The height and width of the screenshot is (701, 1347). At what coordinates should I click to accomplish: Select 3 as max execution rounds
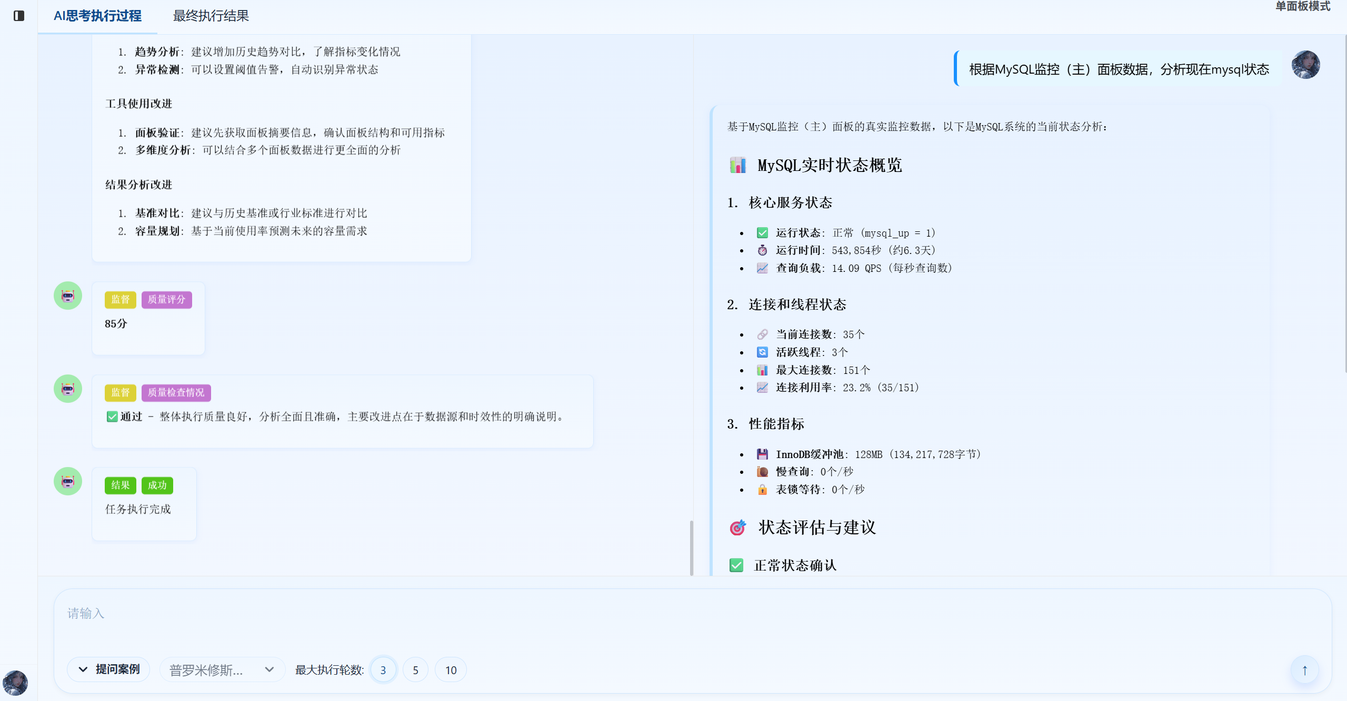[x=383, y=670]
